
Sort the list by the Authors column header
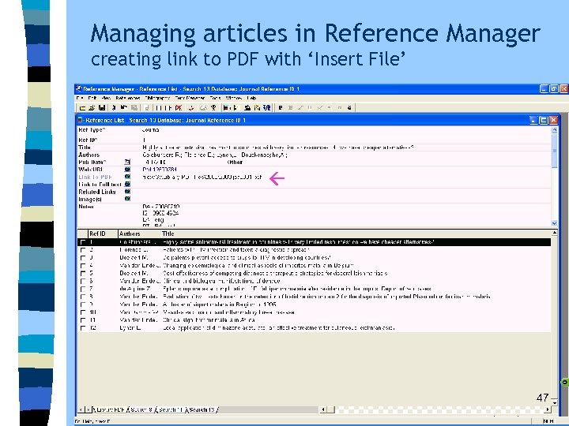139,234
